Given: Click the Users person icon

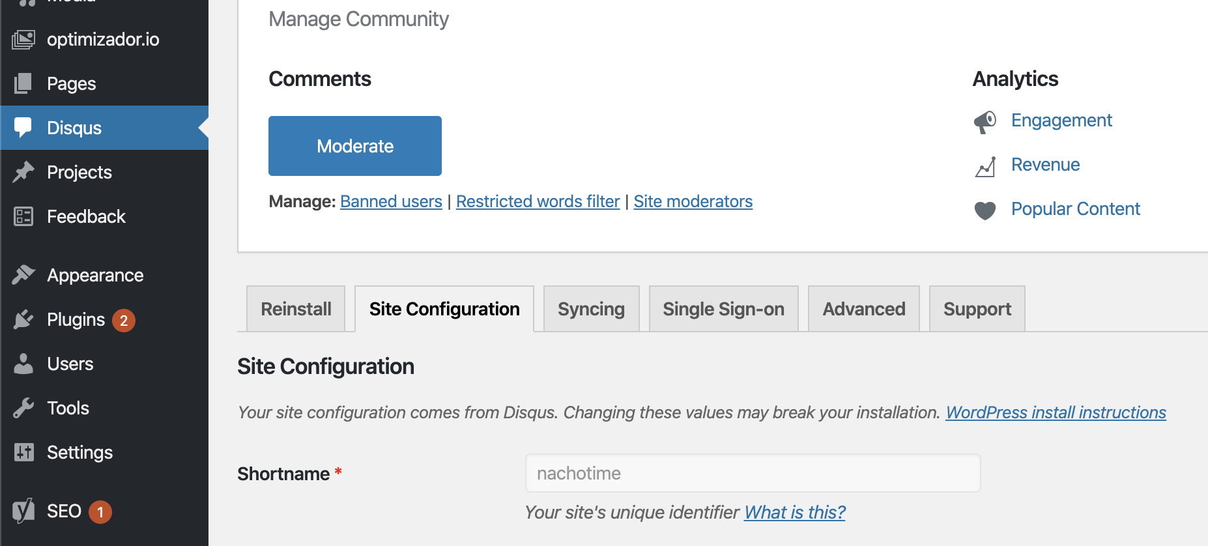Looking at the screenshot, I should point(23,364).
